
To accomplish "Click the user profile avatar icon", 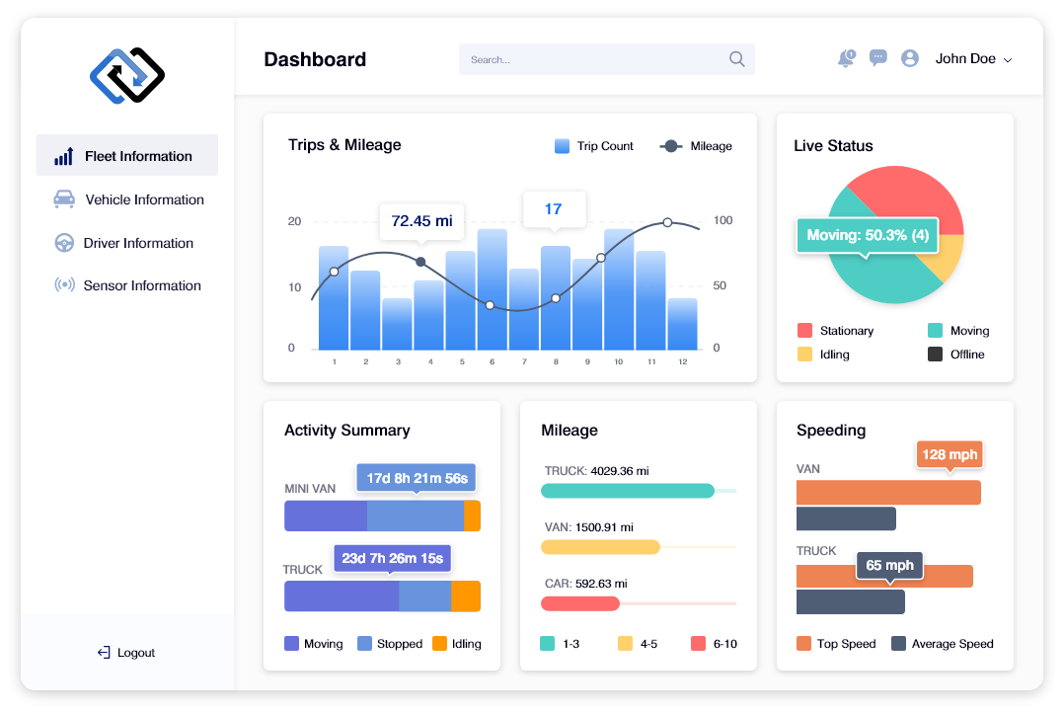I will (x=909, y=57).
